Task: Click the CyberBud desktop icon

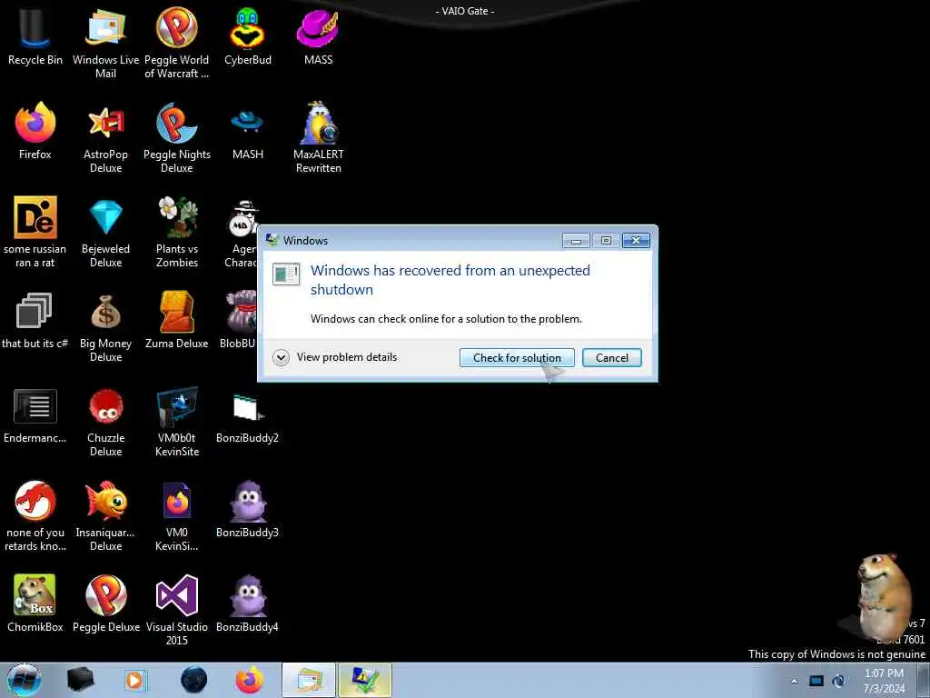Action: pyautogui.click(x=247, y=36)
